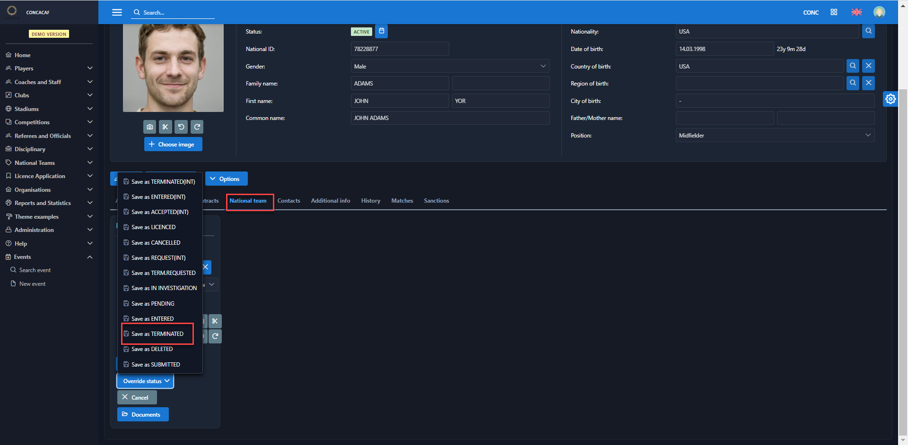Select Save as TERMINATED menu entry
The image size is (908, 445).
[x=157, y=334]
